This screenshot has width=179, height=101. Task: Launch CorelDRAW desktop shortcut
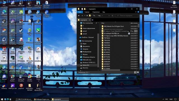coord(38,31)
